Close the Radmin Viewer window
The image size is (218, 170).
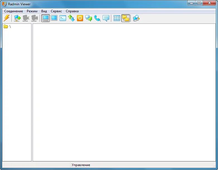209,3
